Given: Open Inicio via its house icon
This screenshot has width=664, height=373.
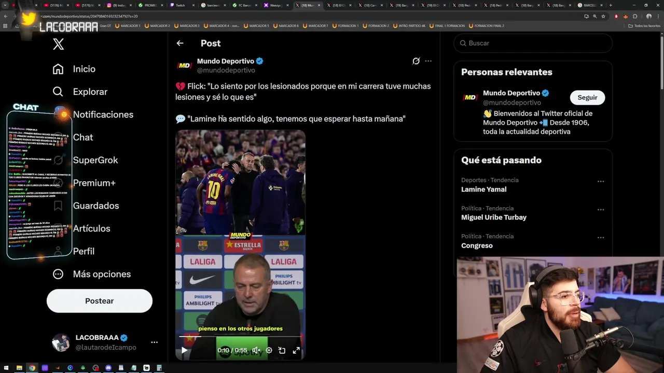Looking at the screenshot, I should (58, 69).
